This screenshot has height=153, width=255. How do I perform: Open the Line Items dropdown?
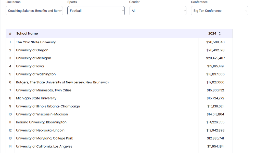click(x=34, y=11)
